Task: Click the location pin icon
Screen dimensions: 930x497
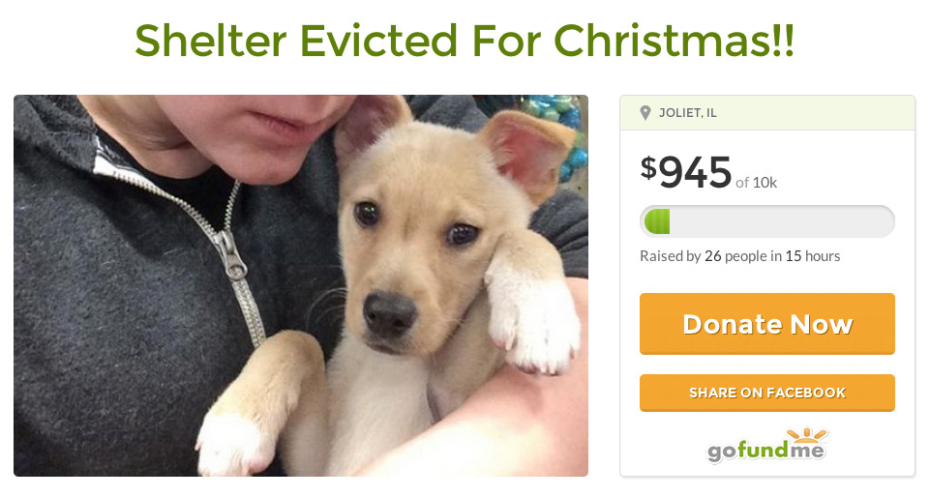Action: [x=645, y=112]
